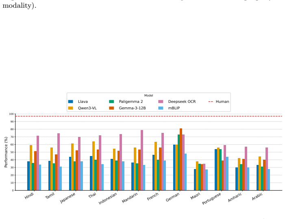Viewport: 285px width, 219px height.
Task: Click the Performance (%) y-axis title
Action: coord(6,152)
